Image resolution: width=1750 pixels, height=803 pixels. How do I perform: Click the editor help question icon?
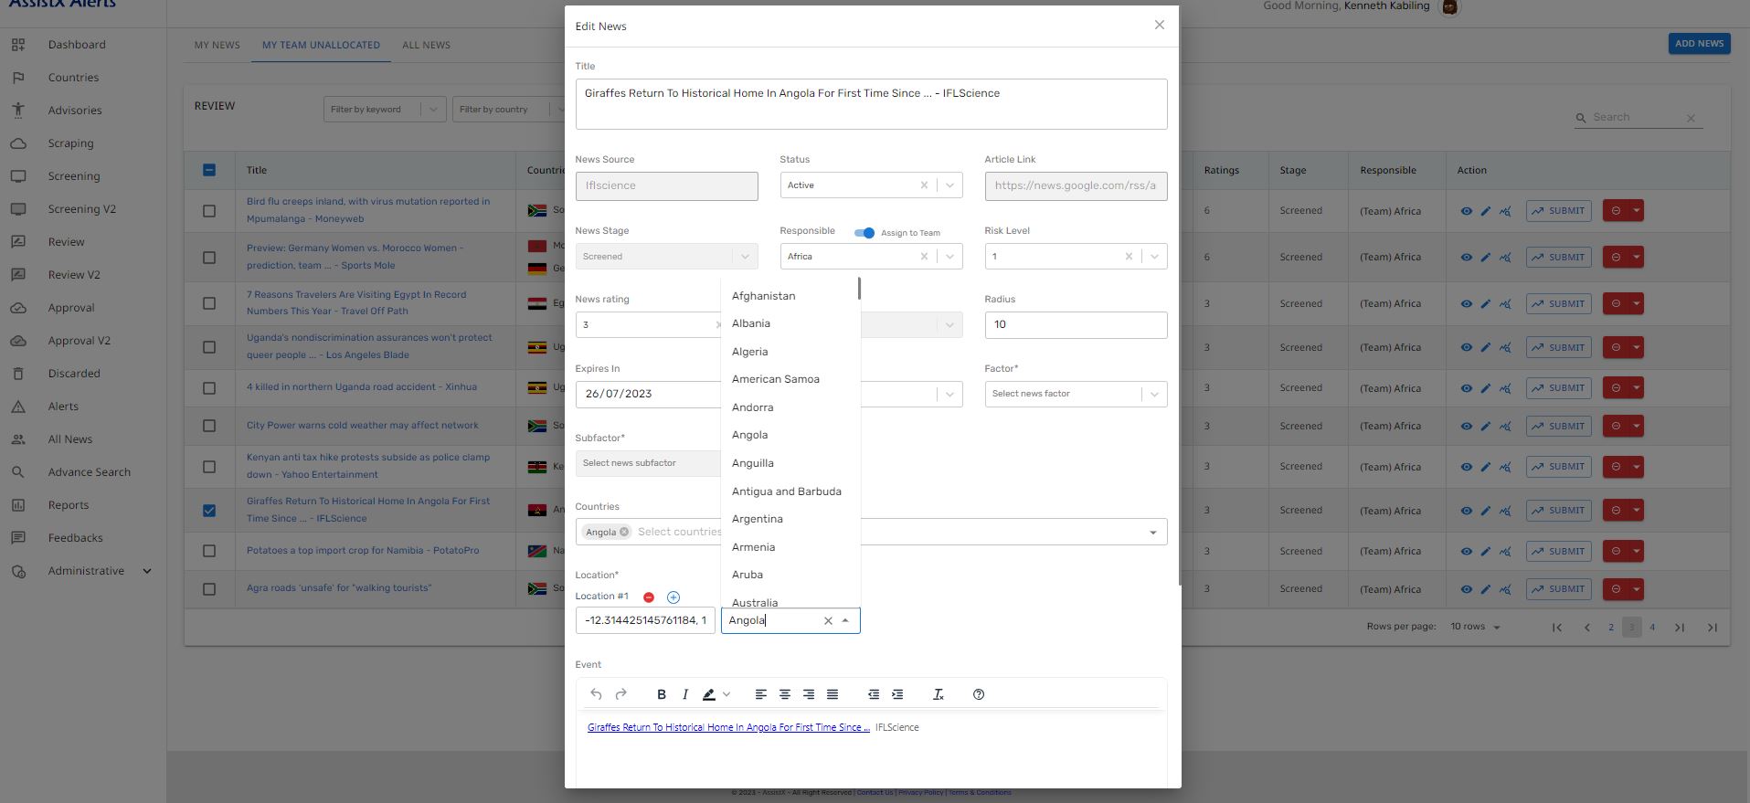[x=979, y=694]
